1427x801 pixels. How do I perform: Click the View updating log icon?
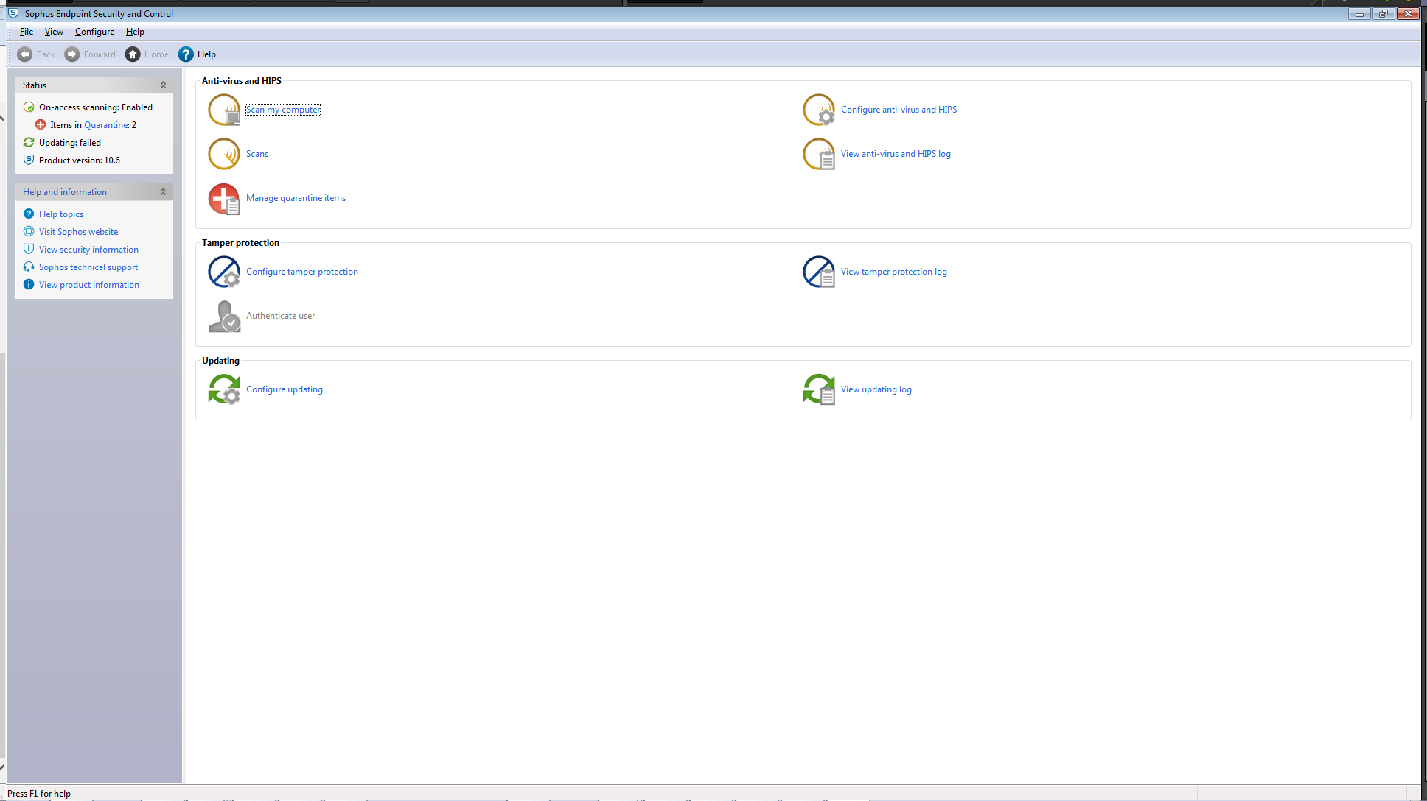click(x=819, y=389)
